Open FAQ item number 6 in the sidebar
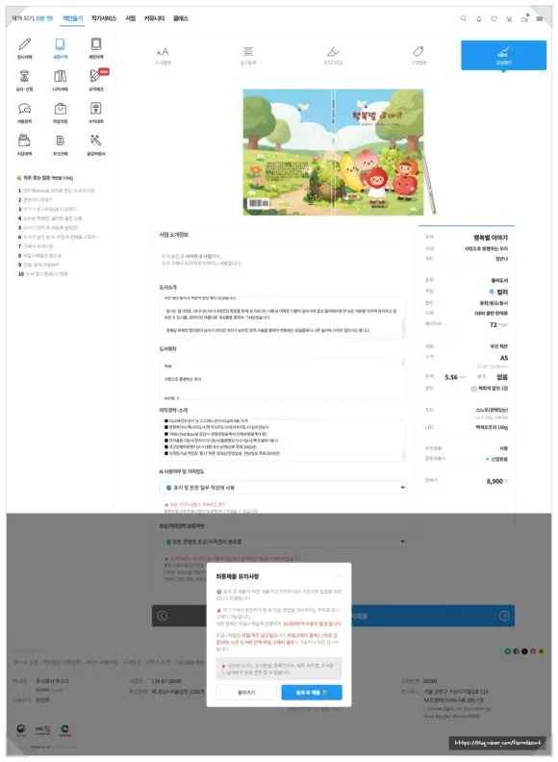The width and height of the screenshot is (558, 762). tap(59, 237)
